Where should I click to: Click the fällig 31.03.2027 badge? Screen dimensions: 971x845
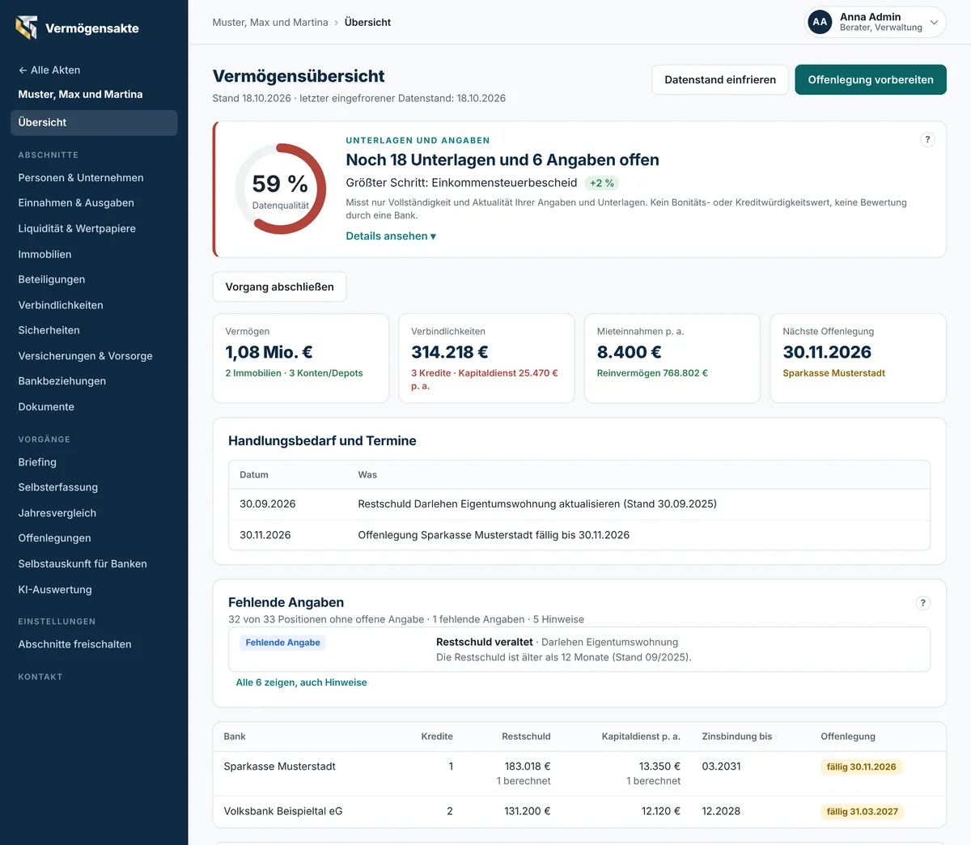pos(862,812)
